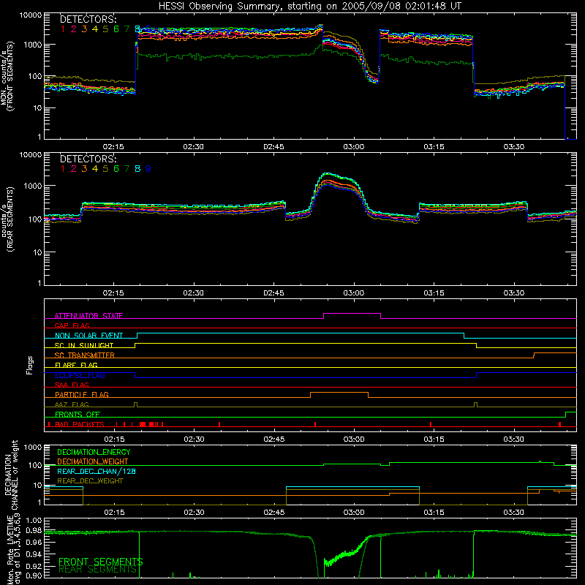Click green detector 6 in rear segments legend
The width and height of the screenshot is (585, 585).
coord(116,169)
